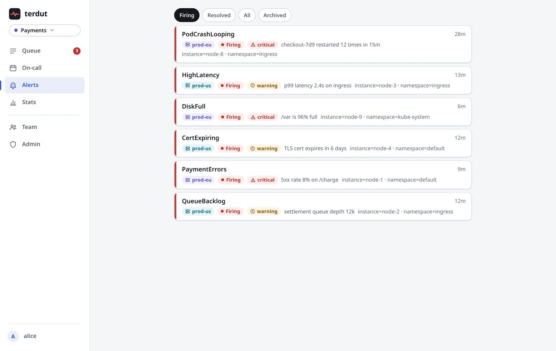Click alice's avatar circle
The image size is (556, 351).
pyautogui.click(x=13, y=336)
